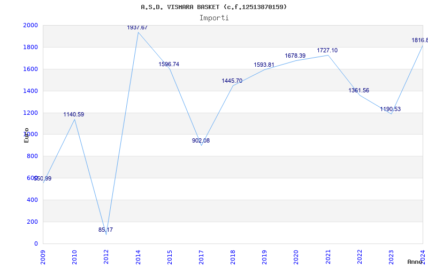Click the x-axis year 2019
The image size is (428, 267).
[264, 257]
